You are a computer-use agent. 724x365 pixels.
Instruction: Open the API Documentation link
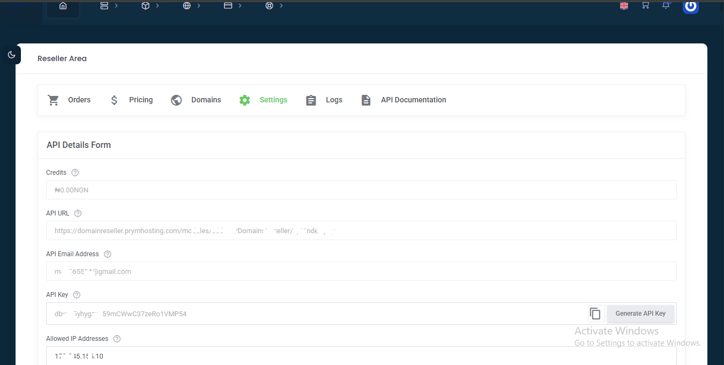(404, 100)
